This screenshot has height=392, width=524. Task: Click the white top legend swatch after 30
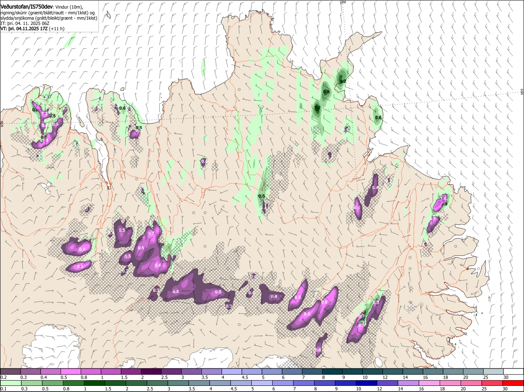click(513, 371)
